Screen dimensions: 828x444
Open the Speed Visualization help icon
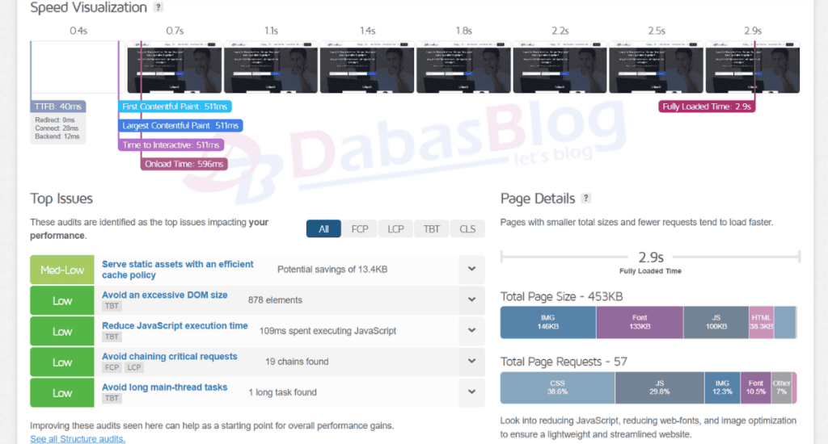pos(158,7)
